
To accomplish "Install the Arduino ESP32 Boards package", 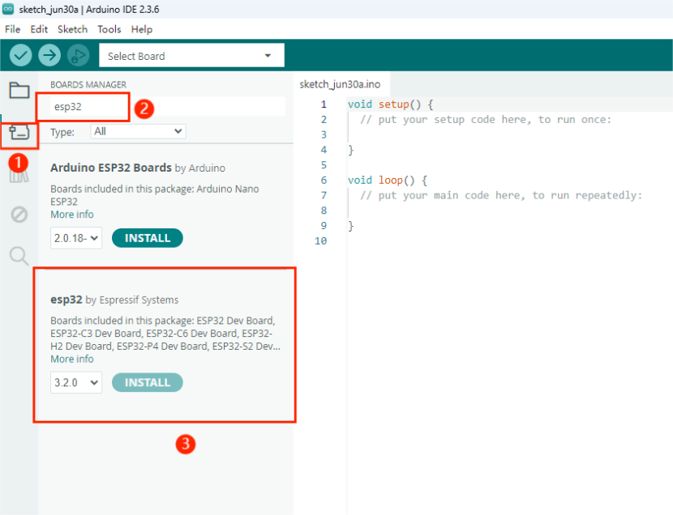I will click(x=147, y=238).
